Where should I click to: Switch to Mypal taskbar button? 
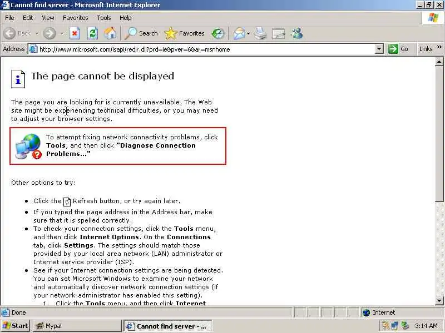77,326
